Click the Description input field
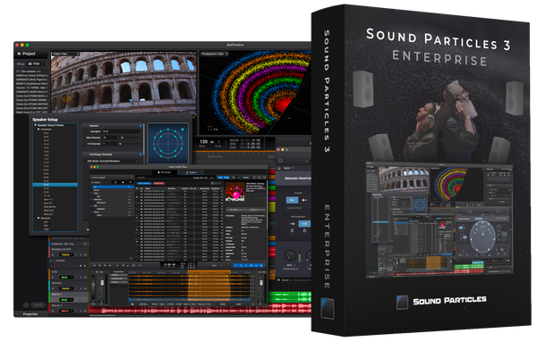Screen dimensions: 537x342 point(121,131)
